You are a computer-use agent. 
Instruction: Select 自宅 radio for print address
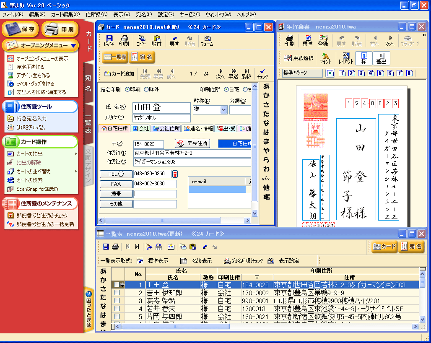[x=226, y=89]
